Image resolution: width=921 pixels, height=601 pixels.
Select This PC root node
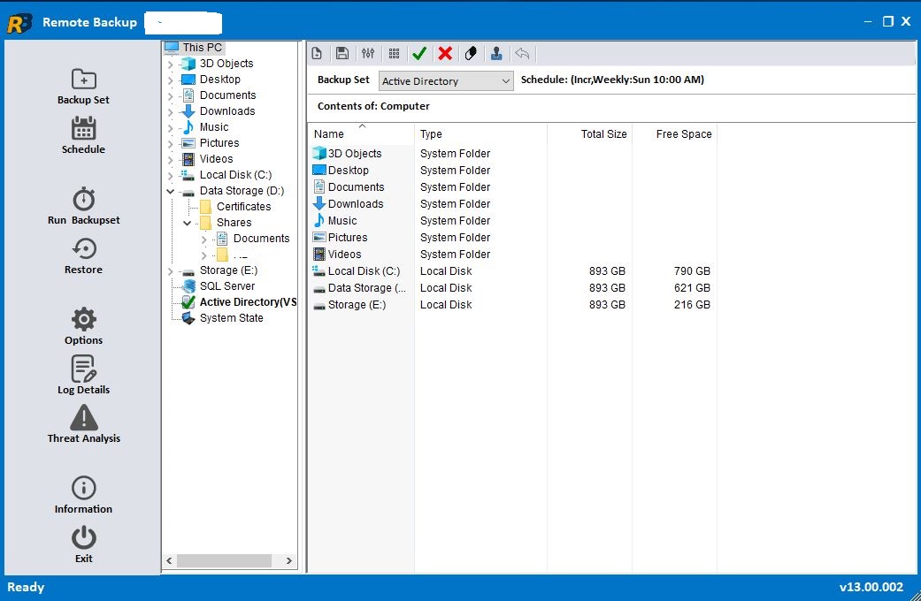pyautogui.click(x=202, y=47)
